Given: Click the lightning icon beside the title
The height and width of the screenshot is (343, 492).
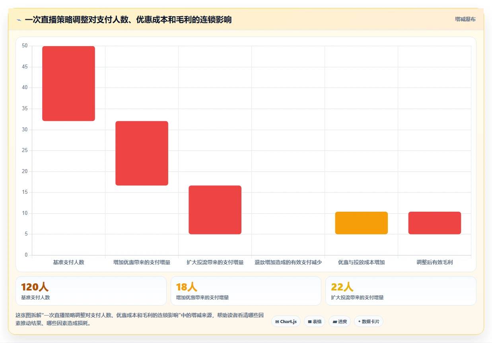Looking at the screenshot, I should [x=19, y=20].
